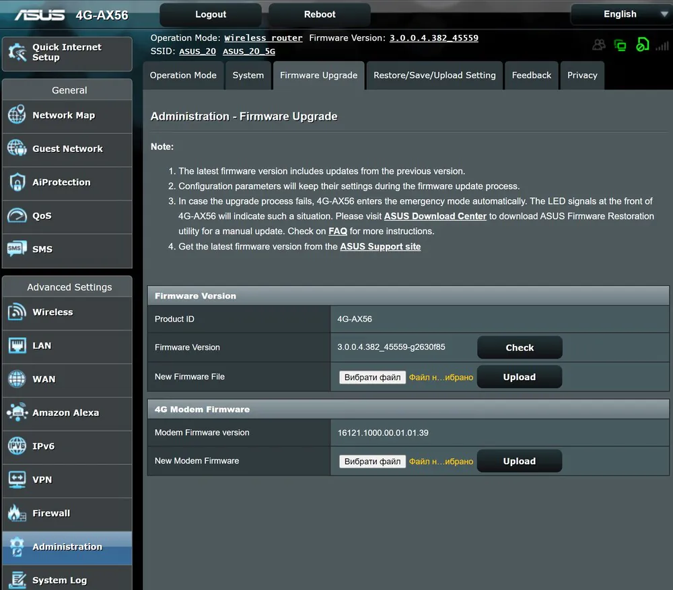Click the Firmware Version section header

click(409, 295)
